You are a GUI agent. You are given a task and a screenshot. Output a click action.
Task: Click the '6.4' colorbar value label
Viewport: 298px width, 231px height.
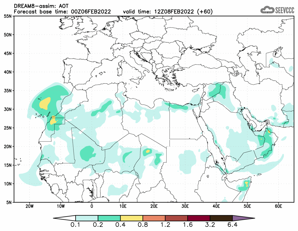tap(233, 225)
